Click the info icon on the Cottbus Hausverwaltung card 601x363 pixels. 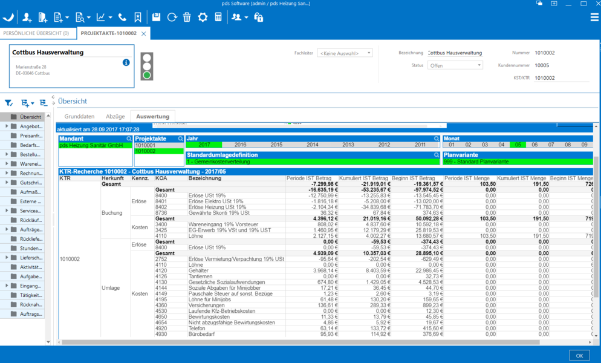pos(126,62)
